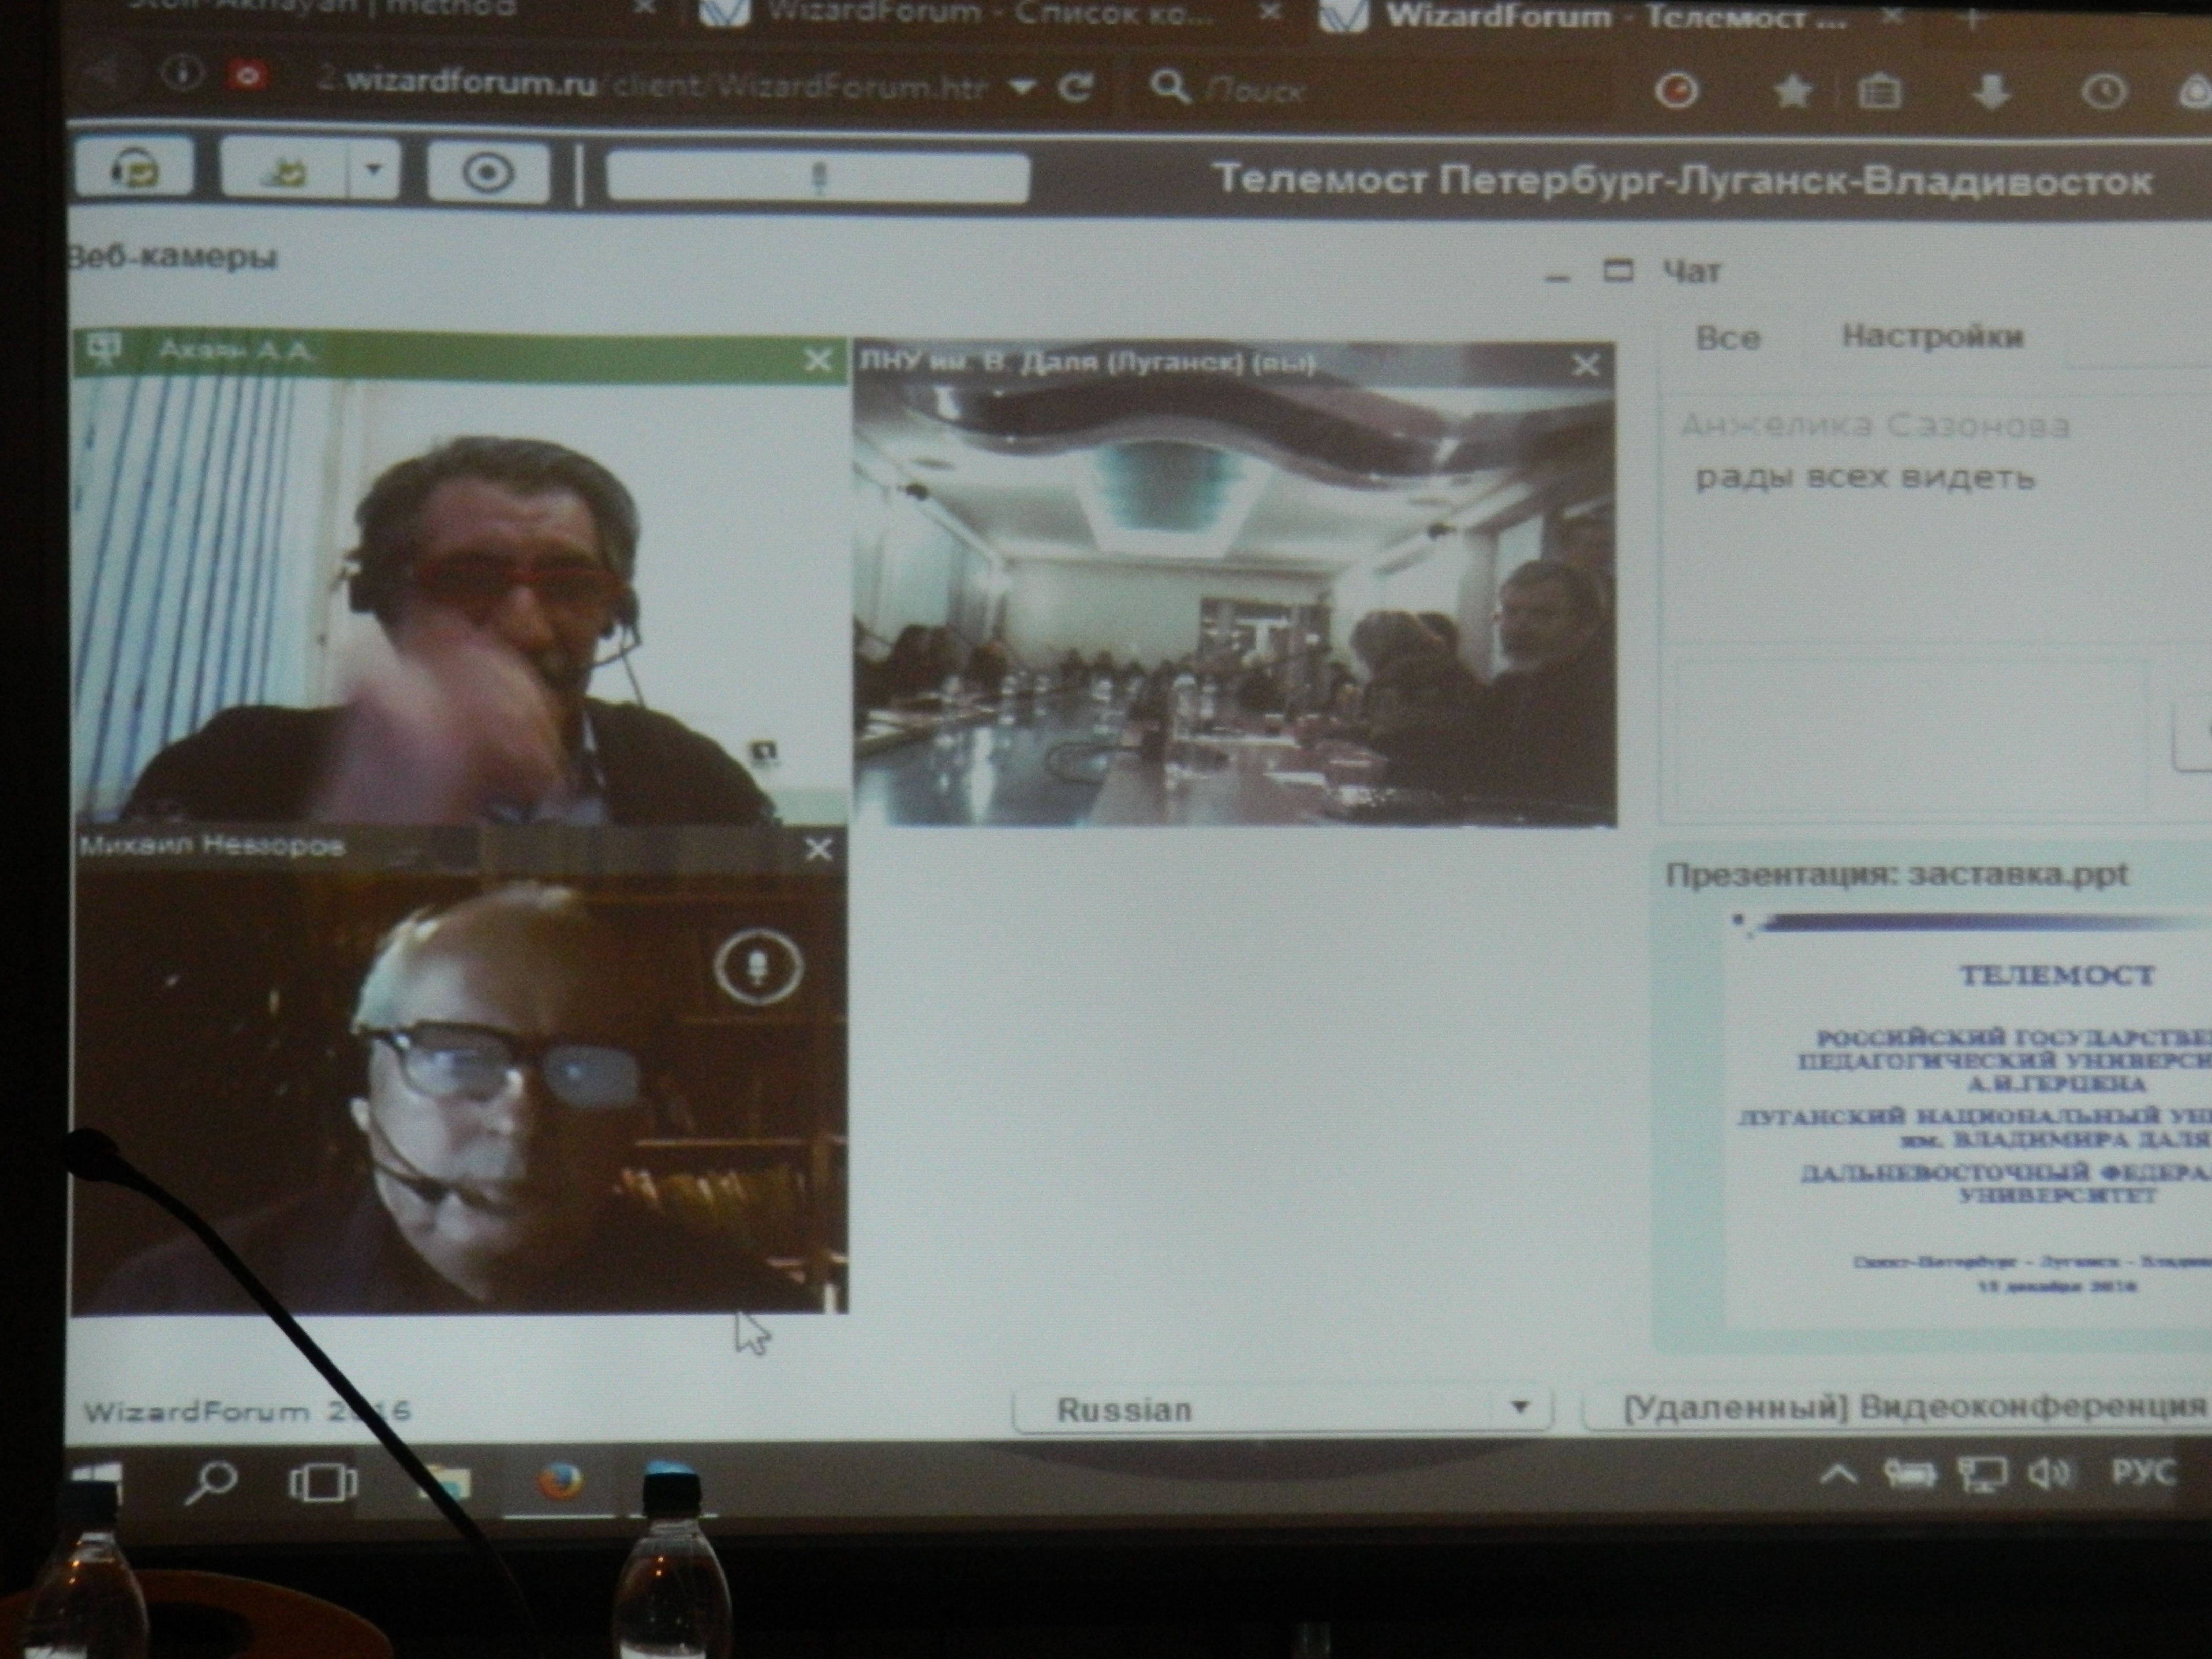
Task: Select the Все chat tab
Action: 1728,338
